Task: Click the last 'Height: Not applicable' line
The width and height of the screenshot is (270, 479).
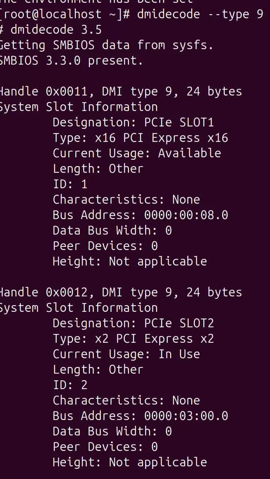Action: (x=130, y=462)
